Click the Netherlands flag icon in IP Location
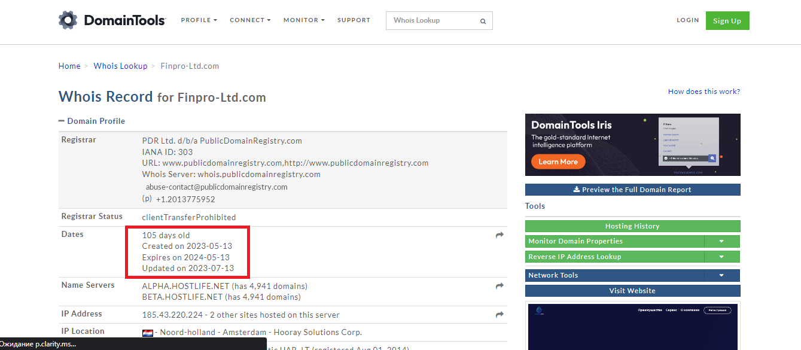 (x=148, y=333)
